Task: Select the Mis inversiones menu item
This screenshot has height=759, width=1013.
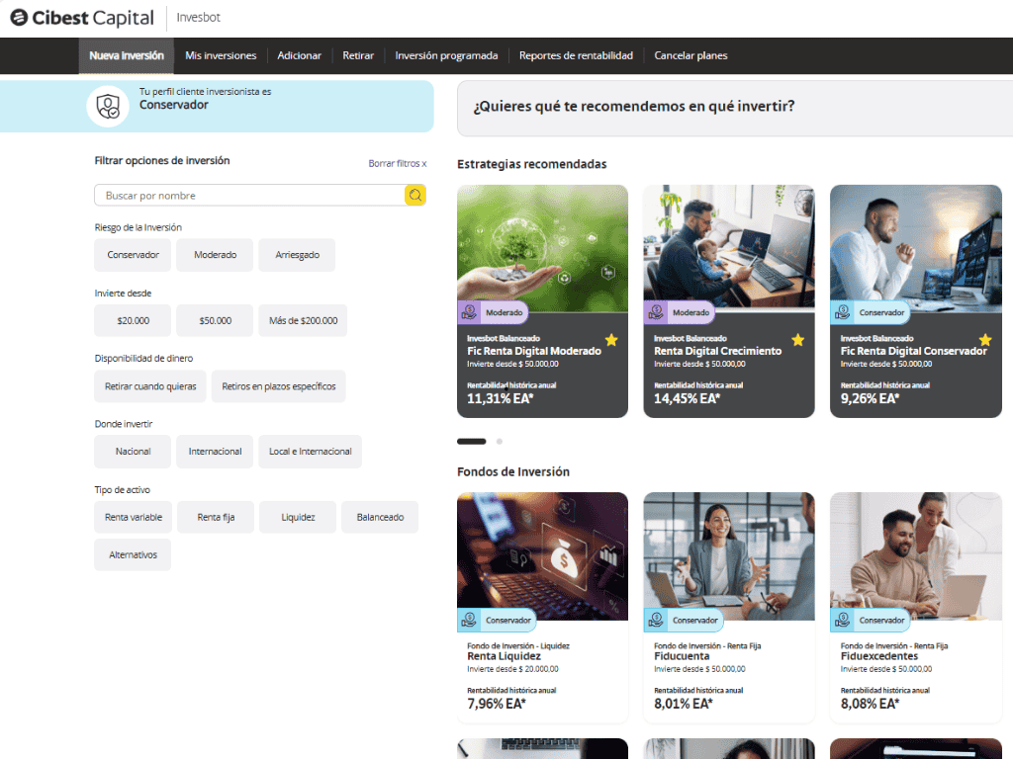Action: (221, 55)
